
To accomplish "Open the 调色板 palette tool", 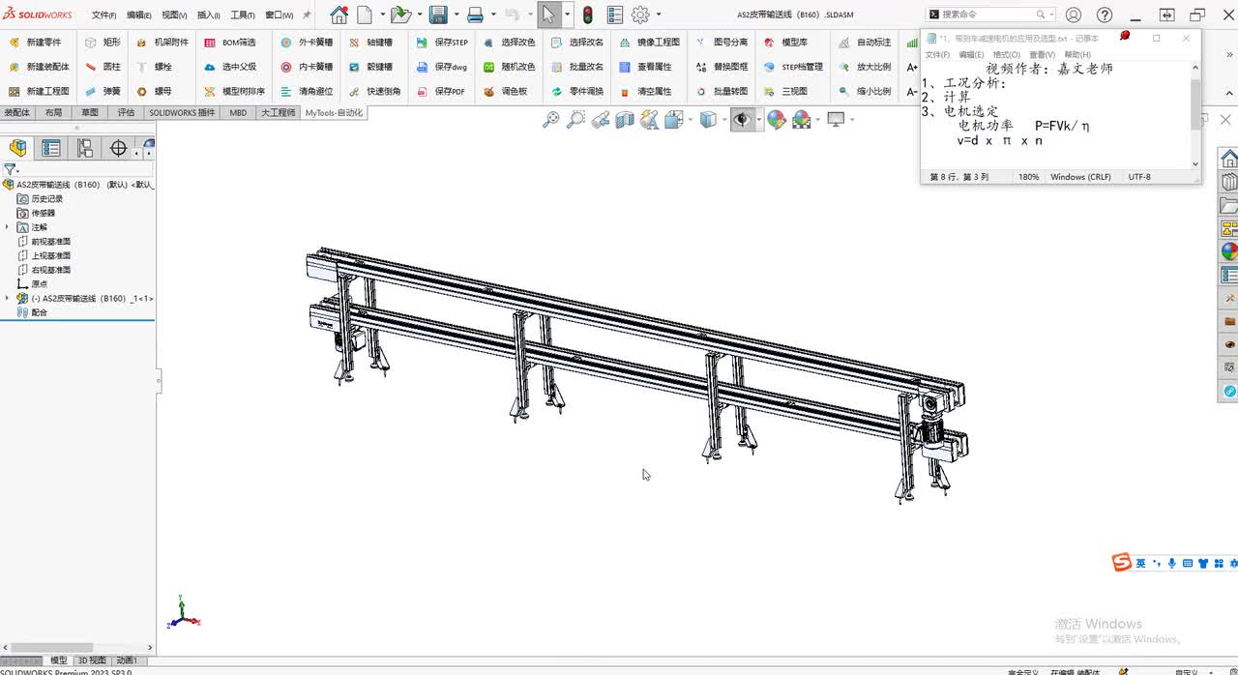I will click(505, 91).
